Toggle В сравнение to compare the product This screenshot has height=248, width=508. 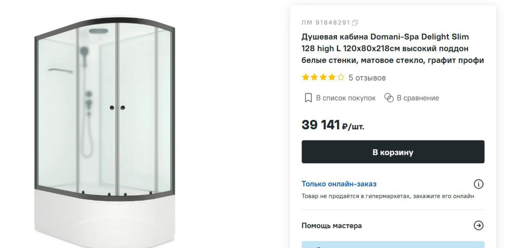point(418,98)
